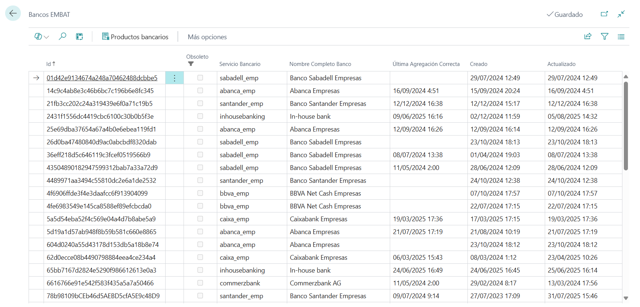Select the row arrow indicator of first row
The image size is (640, 307).
click(x=36, y=78)
